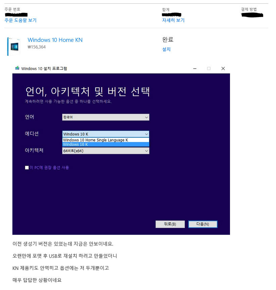
Task: Click the maximize button of the setup window
Action: [x=209, y=69]
